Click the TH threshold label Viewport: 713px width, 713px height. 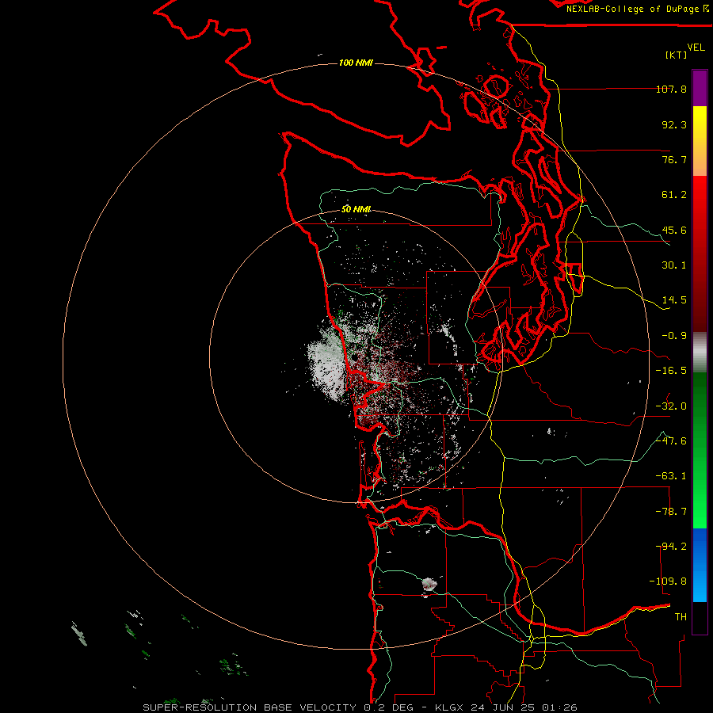[681, 617]
